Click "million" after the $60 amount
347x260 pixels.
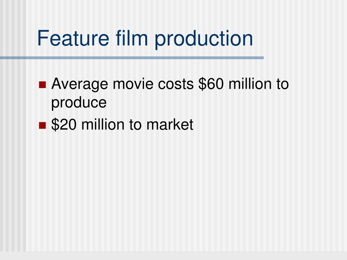(250, 84)
